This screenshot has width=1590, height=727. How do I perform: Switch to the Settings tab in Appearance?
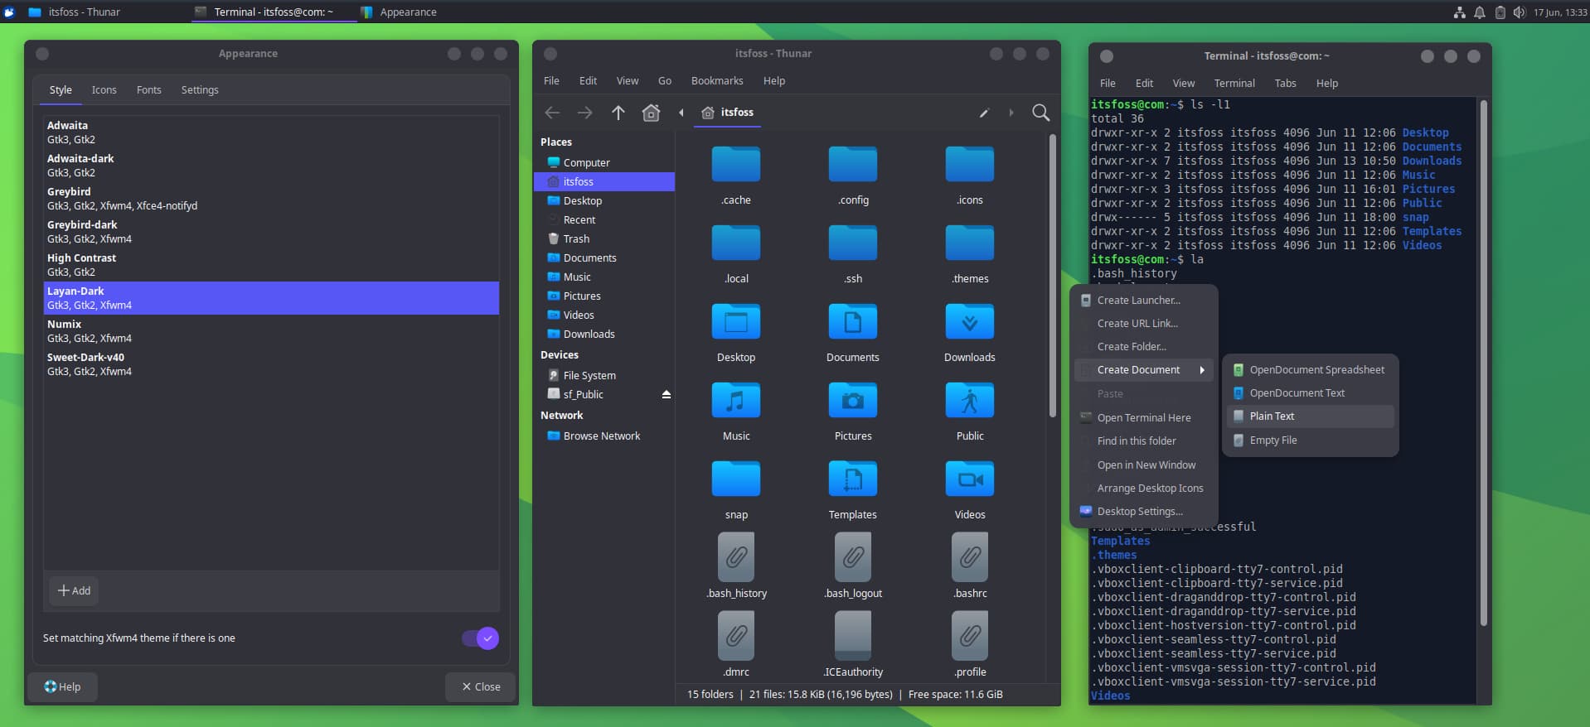[200, 90]
